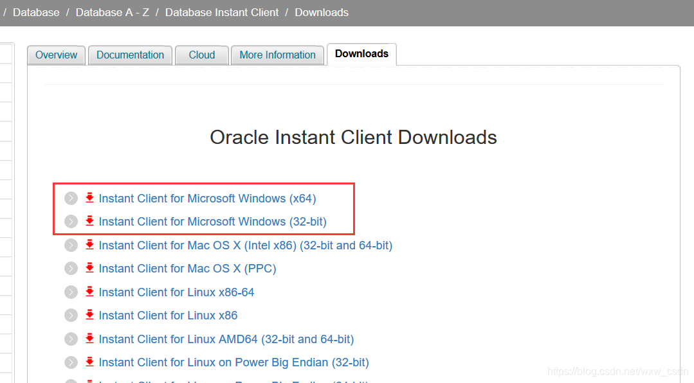Go to Database A - Z breadcrumb

click(x=113, y=12)
